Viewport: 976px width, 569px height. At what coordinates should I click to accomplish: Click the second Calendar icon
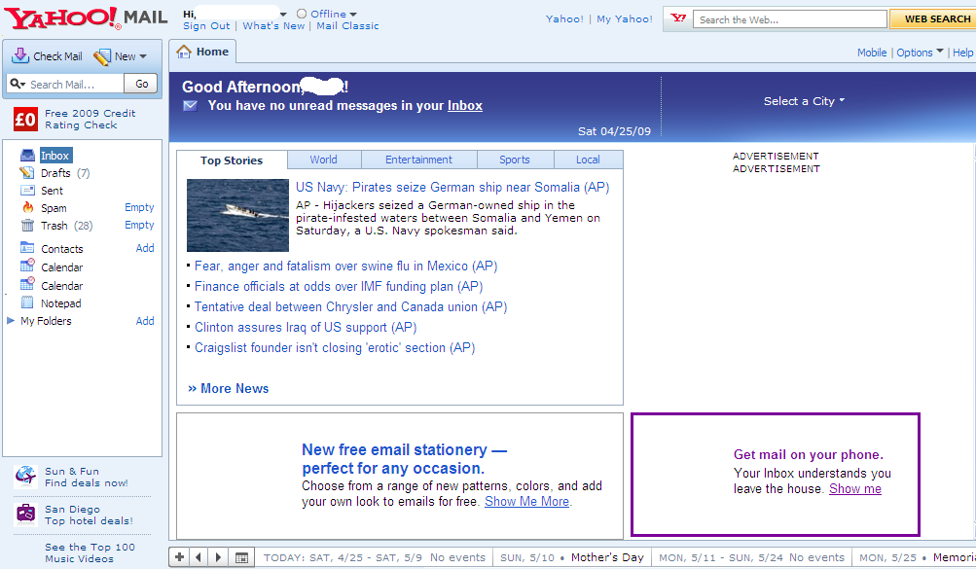27,284
